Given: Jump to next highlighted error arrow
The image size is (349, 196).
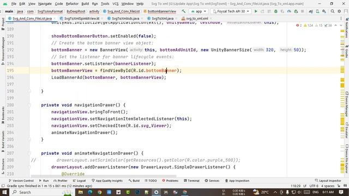Looking at the screenshot, I should coord(341,26).
